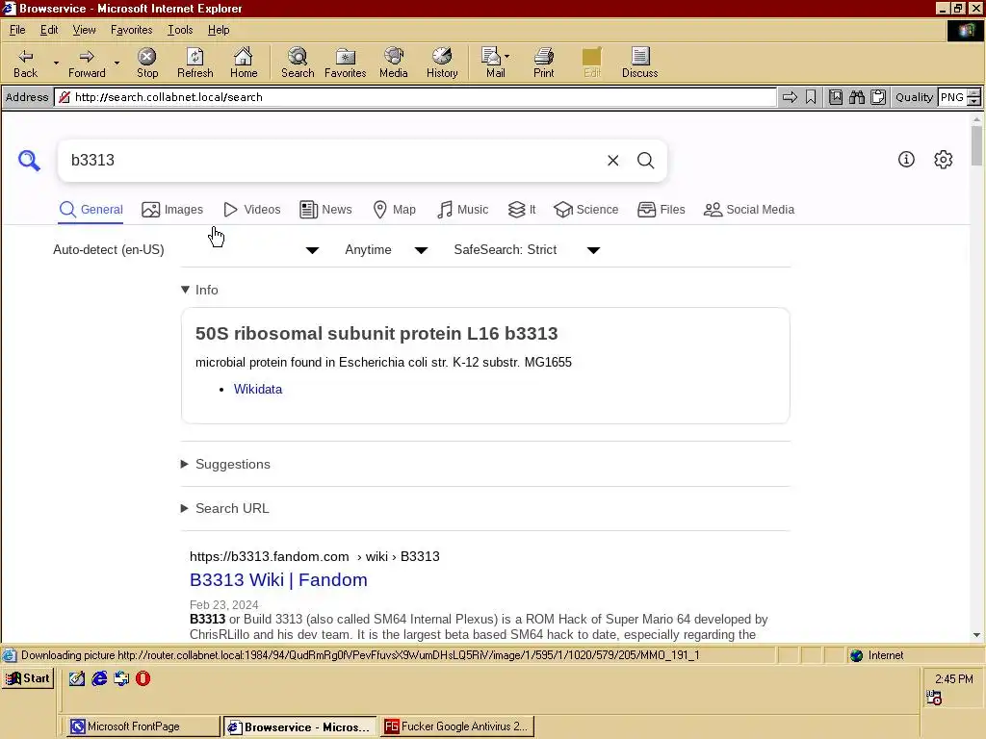Switch to the Videos tab
Viewport: 986px width, 739px height.
pyautogui.click(x=252, y=209)
